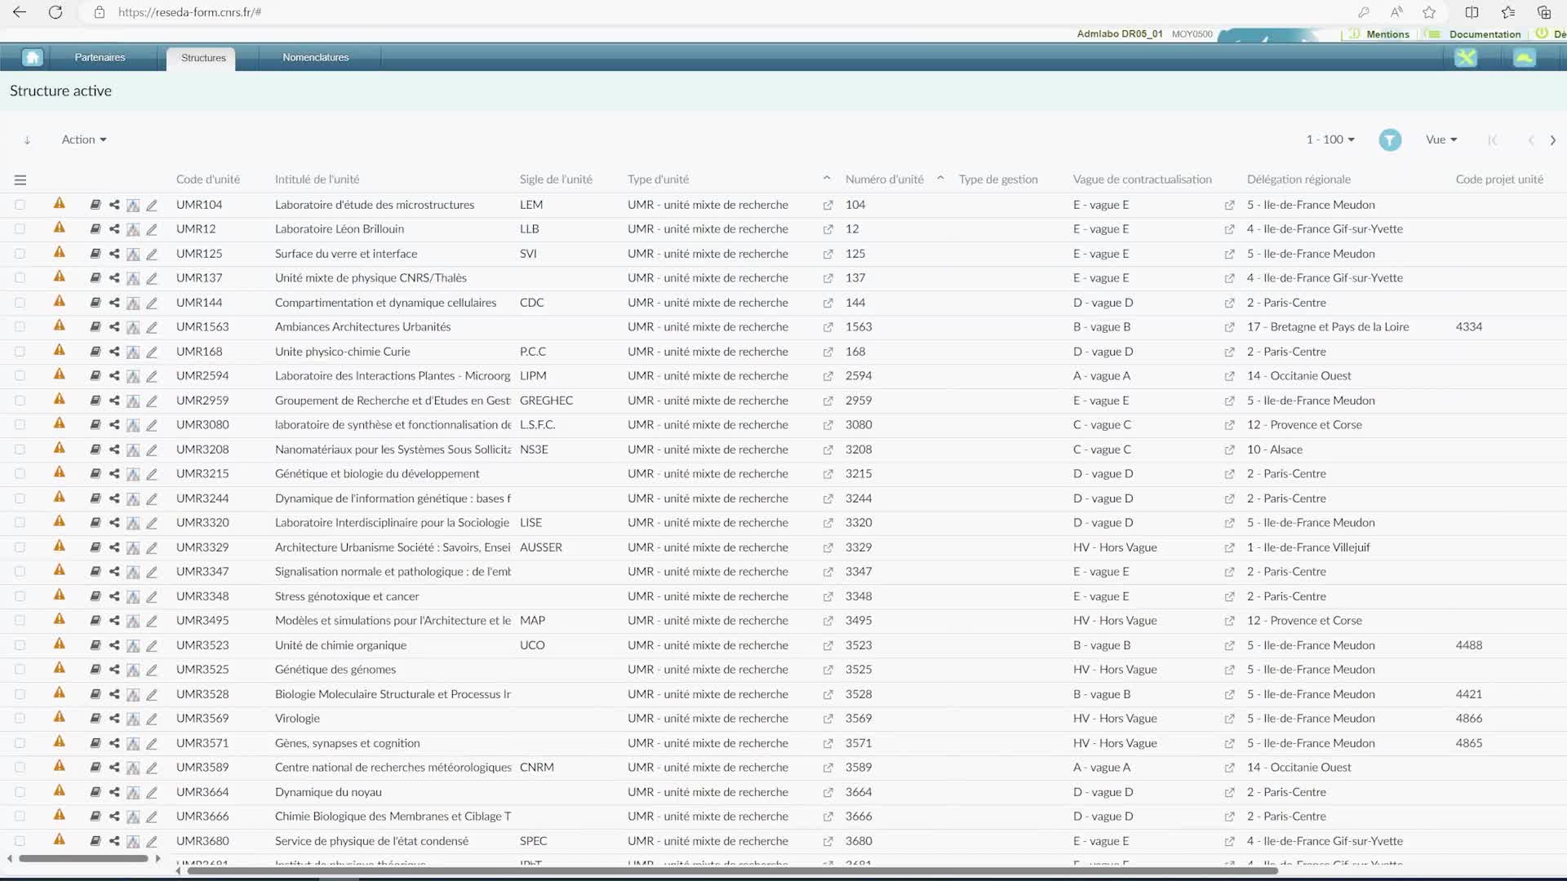Click the book icon in UMR1563 row
Screen dimensions: 1567x881
tap(95, 327)
